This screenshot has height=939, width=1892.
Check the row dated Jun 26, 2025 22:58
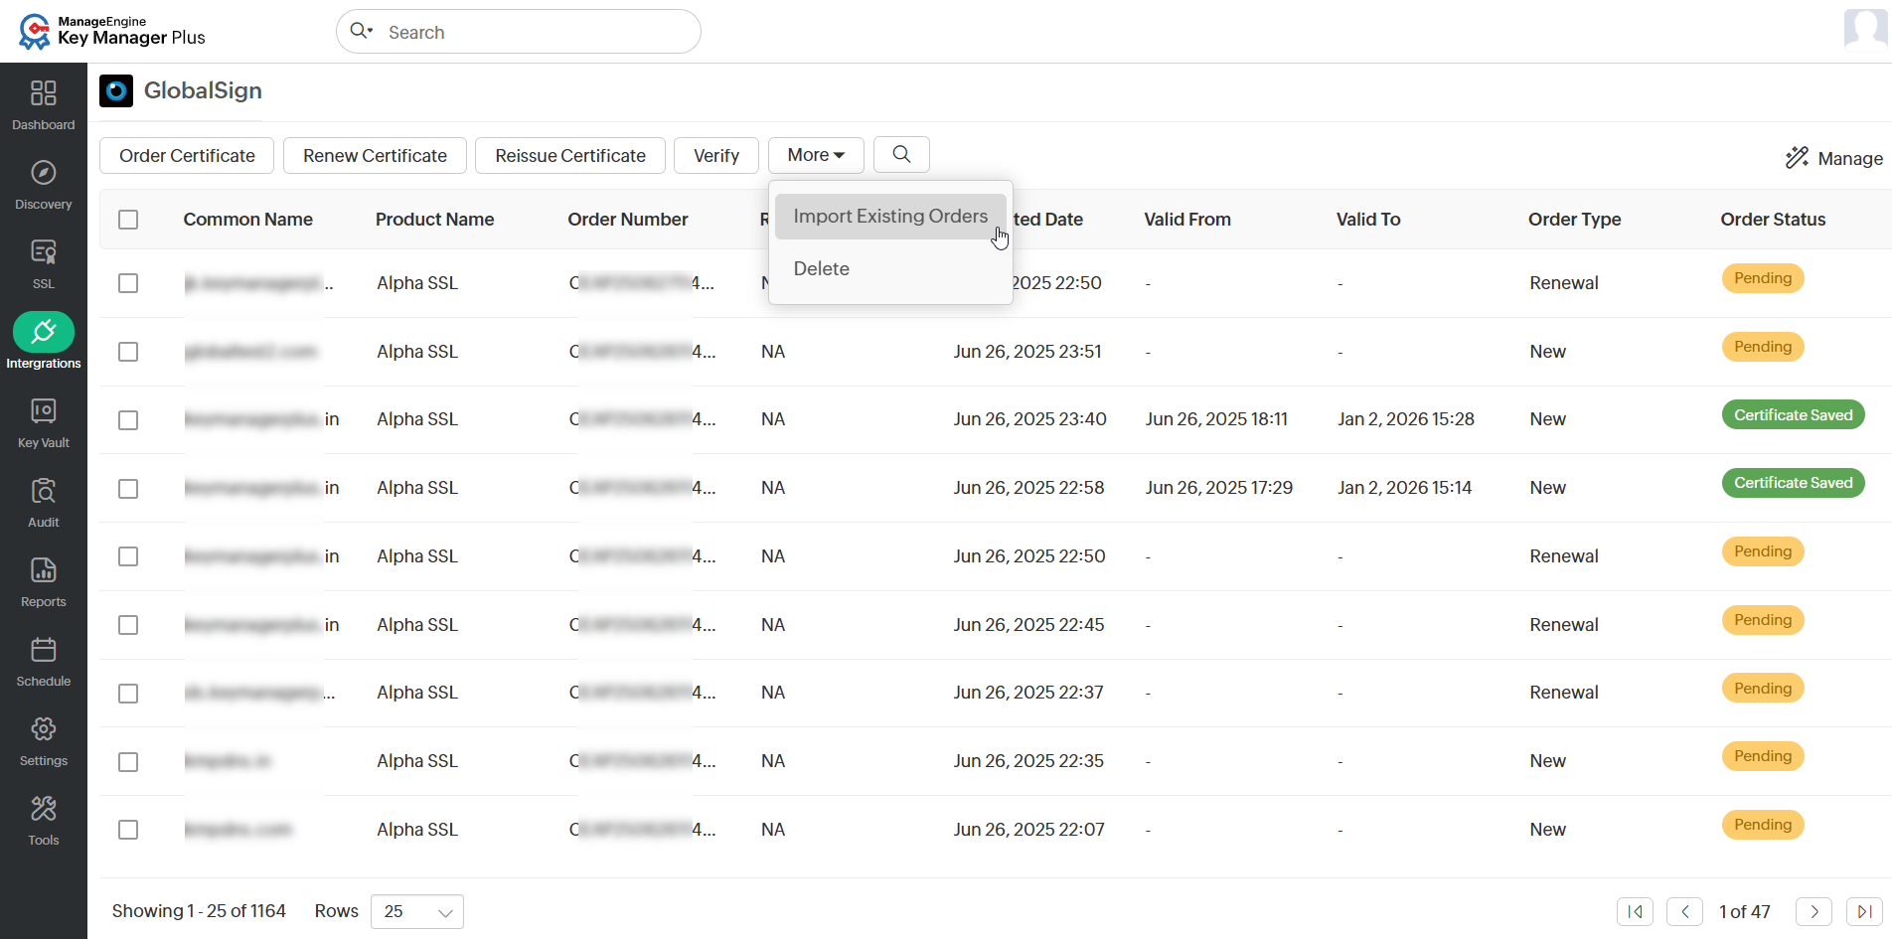click(128, 489)
